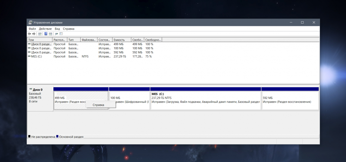Toggle the action pane toolbar icon
This screenshot has height=162, width=346.
50,34
